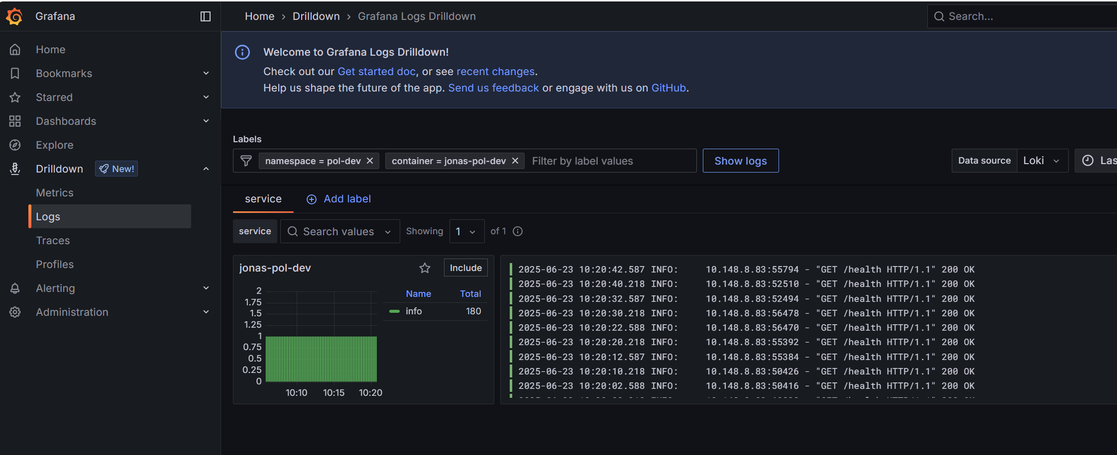Open Metrics in Drilldown menu
The width and height of the screenshot is (1117, 455).
click(x=55, y=193)
